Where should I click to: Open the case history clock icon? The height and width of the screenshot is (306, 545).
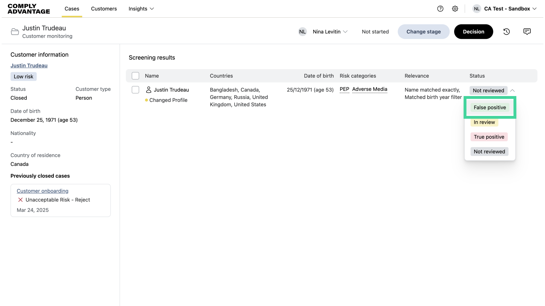(x=507, y=32)
